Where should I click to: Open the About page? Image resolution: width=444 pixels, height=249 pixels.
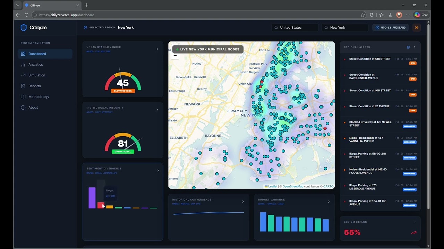(45, 107)
